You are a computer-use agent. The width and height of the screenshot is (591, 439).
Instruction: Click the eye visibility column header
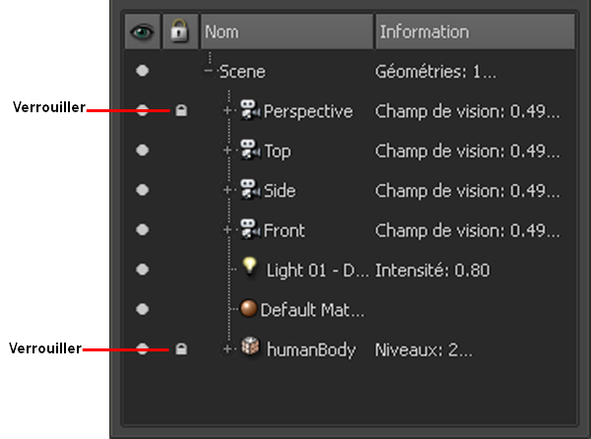point(142,31)
